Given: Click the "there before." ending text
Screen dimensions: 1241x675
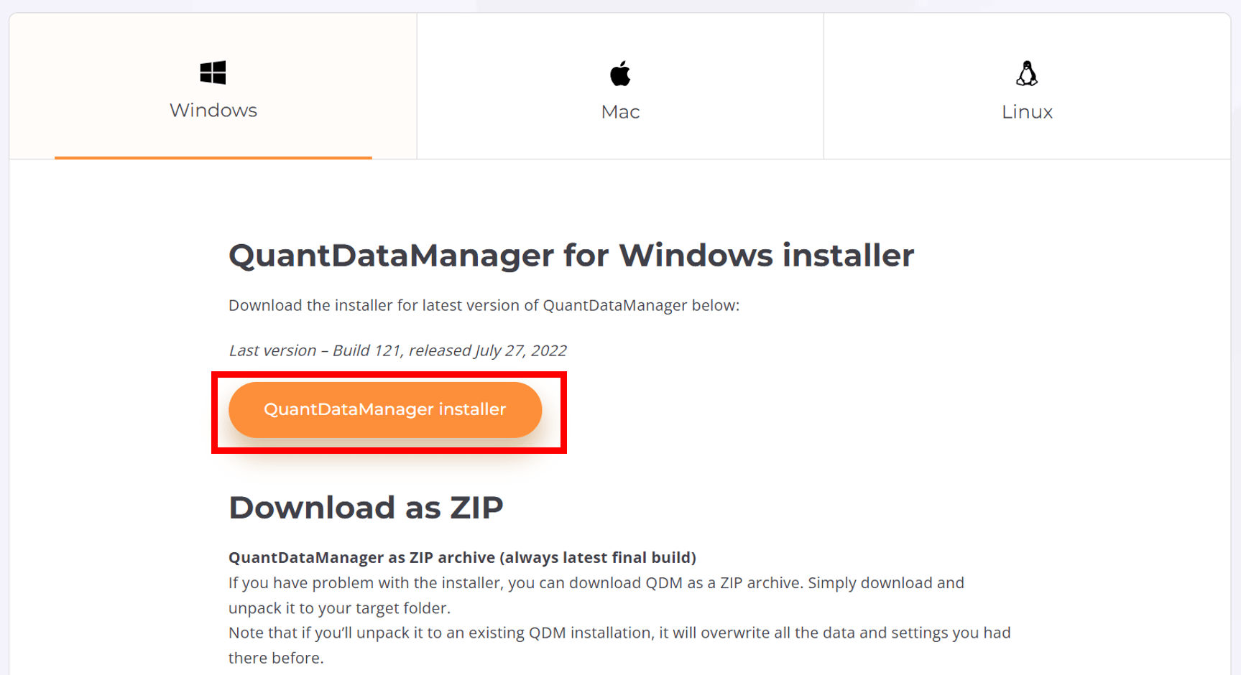Looking at the screenshot, I should click(276, 658).
